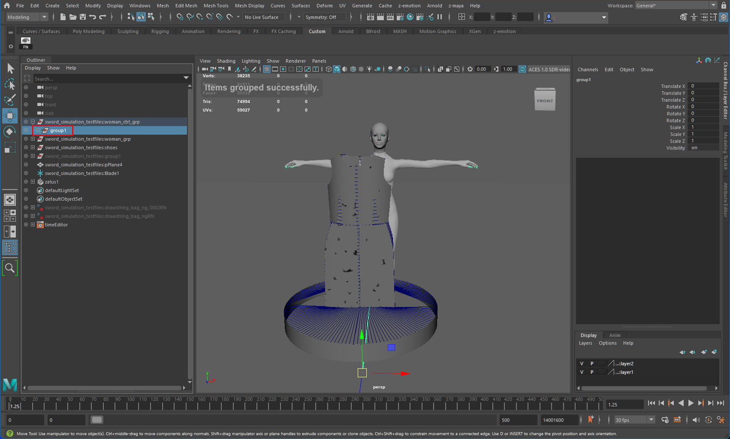
Task: Switch to the Rigging shelf tab
Action: pos(160,31)
